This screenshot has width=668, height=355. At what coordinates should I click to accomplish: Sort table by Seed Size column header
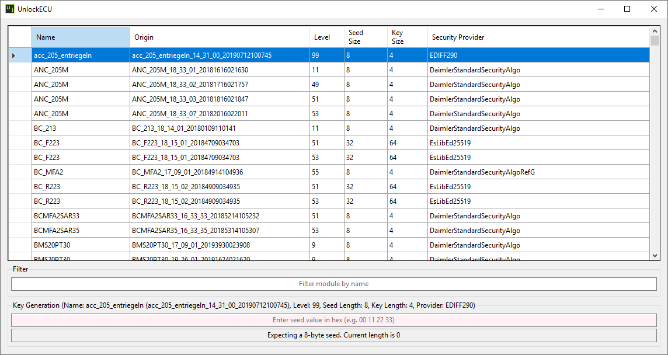click(366, 37)
